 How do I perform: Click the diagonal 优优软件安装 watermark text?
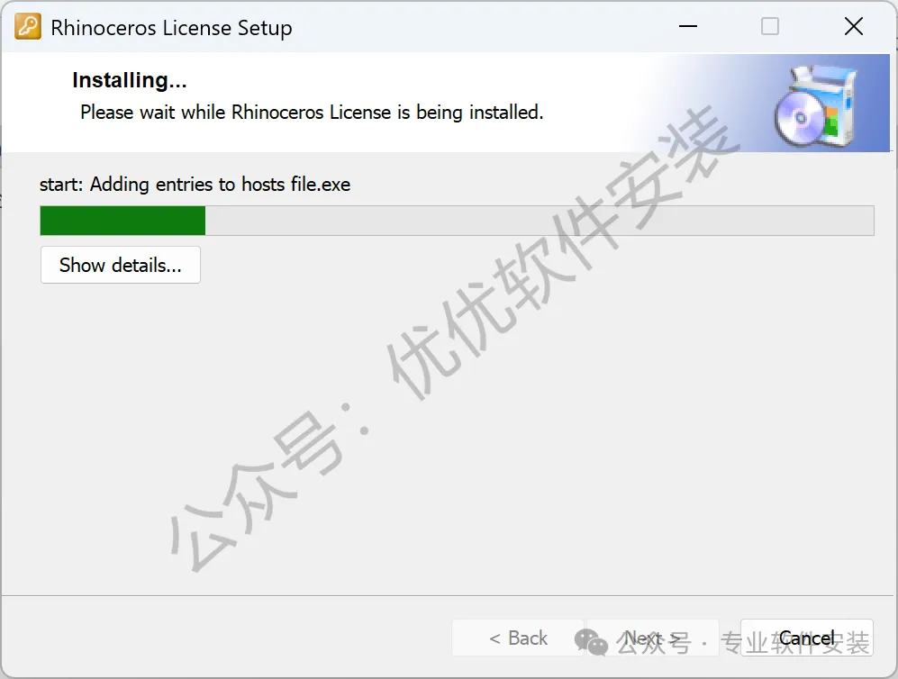(x=561, y=252)
